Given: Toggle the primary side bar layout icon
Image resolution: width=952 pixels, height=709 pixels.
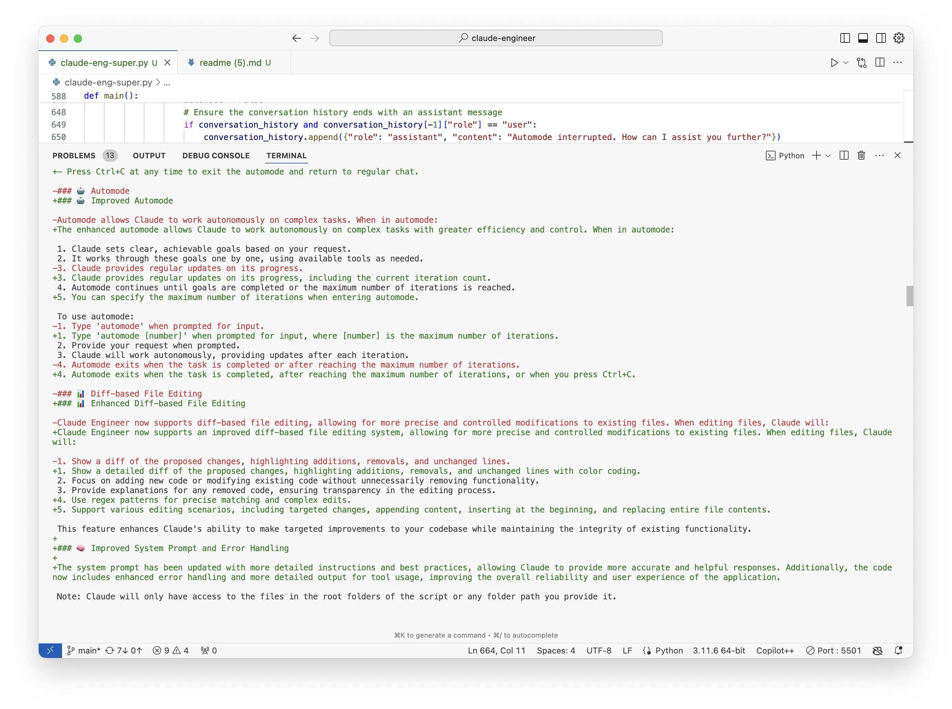Looking at the screenshot, I should pyautogui.click(x=845, y=38).
